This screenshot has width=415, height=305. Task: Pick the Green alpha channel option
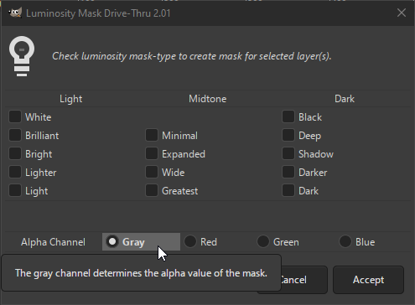pos(263,241)
